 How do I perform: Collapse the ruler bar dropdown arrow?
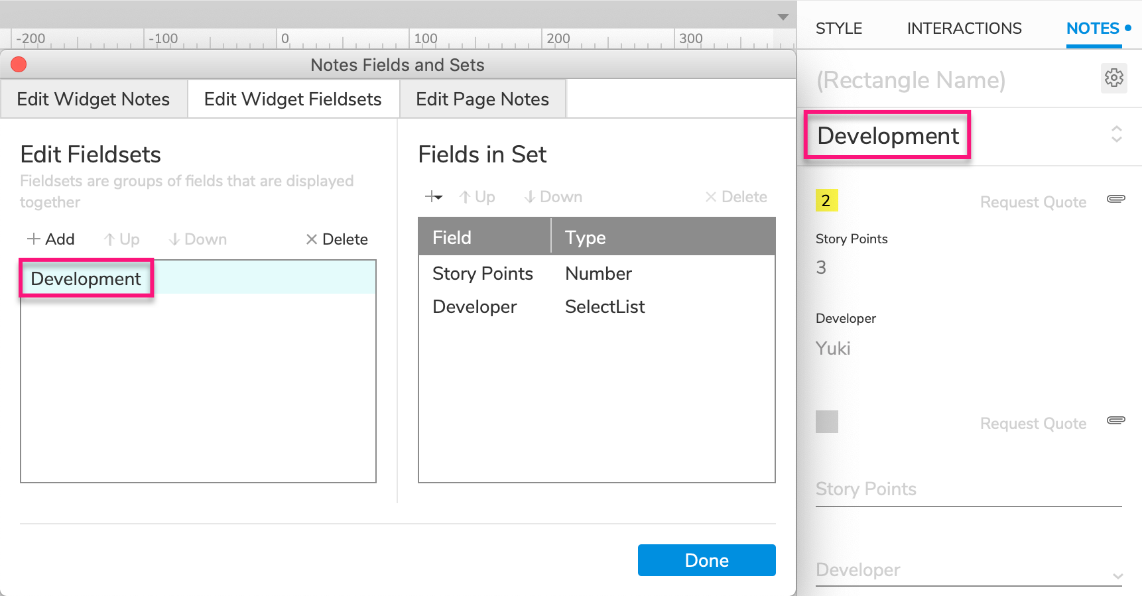click(783, 17)
